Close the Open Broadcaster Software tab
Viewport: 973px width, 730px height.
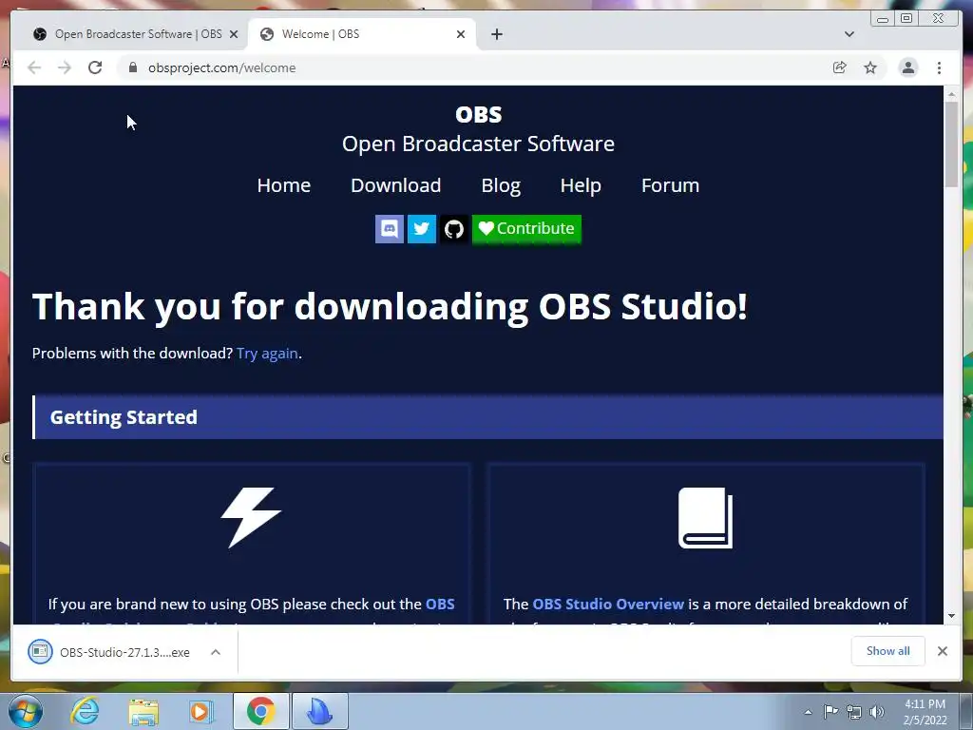pos(234,34)
